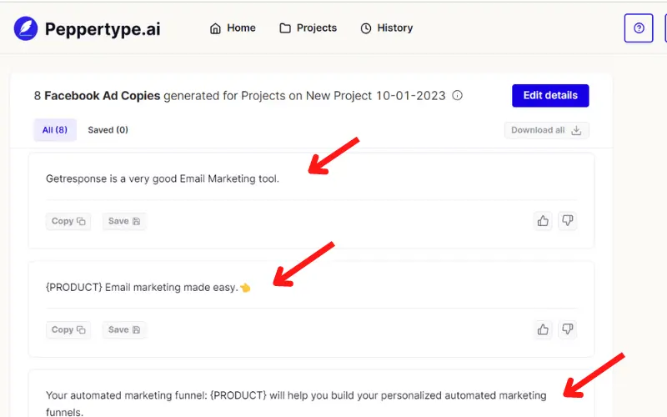Copy the Getresponse email marketing tool text

click(68, 221)
